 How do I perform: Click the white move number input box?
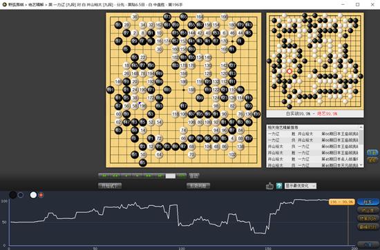coord(171,176)
